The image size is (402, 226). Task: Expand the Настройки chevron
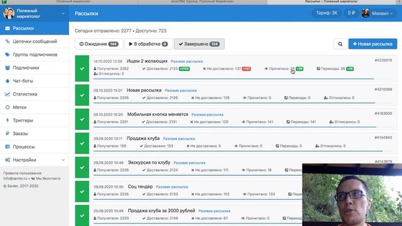click(63, 160)
